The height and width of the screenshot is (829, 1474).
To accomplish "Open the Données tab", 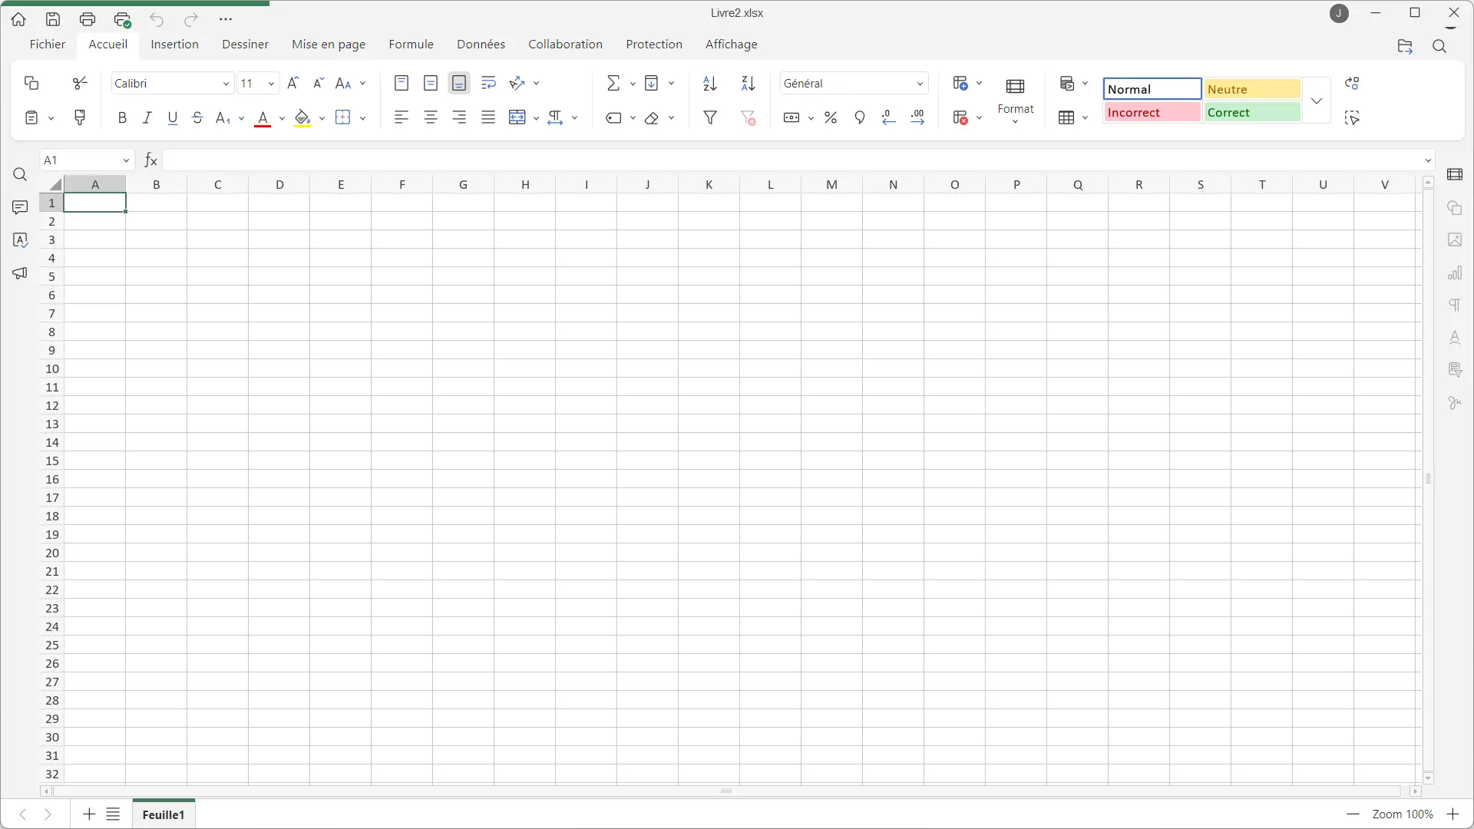I will (481, 45).
